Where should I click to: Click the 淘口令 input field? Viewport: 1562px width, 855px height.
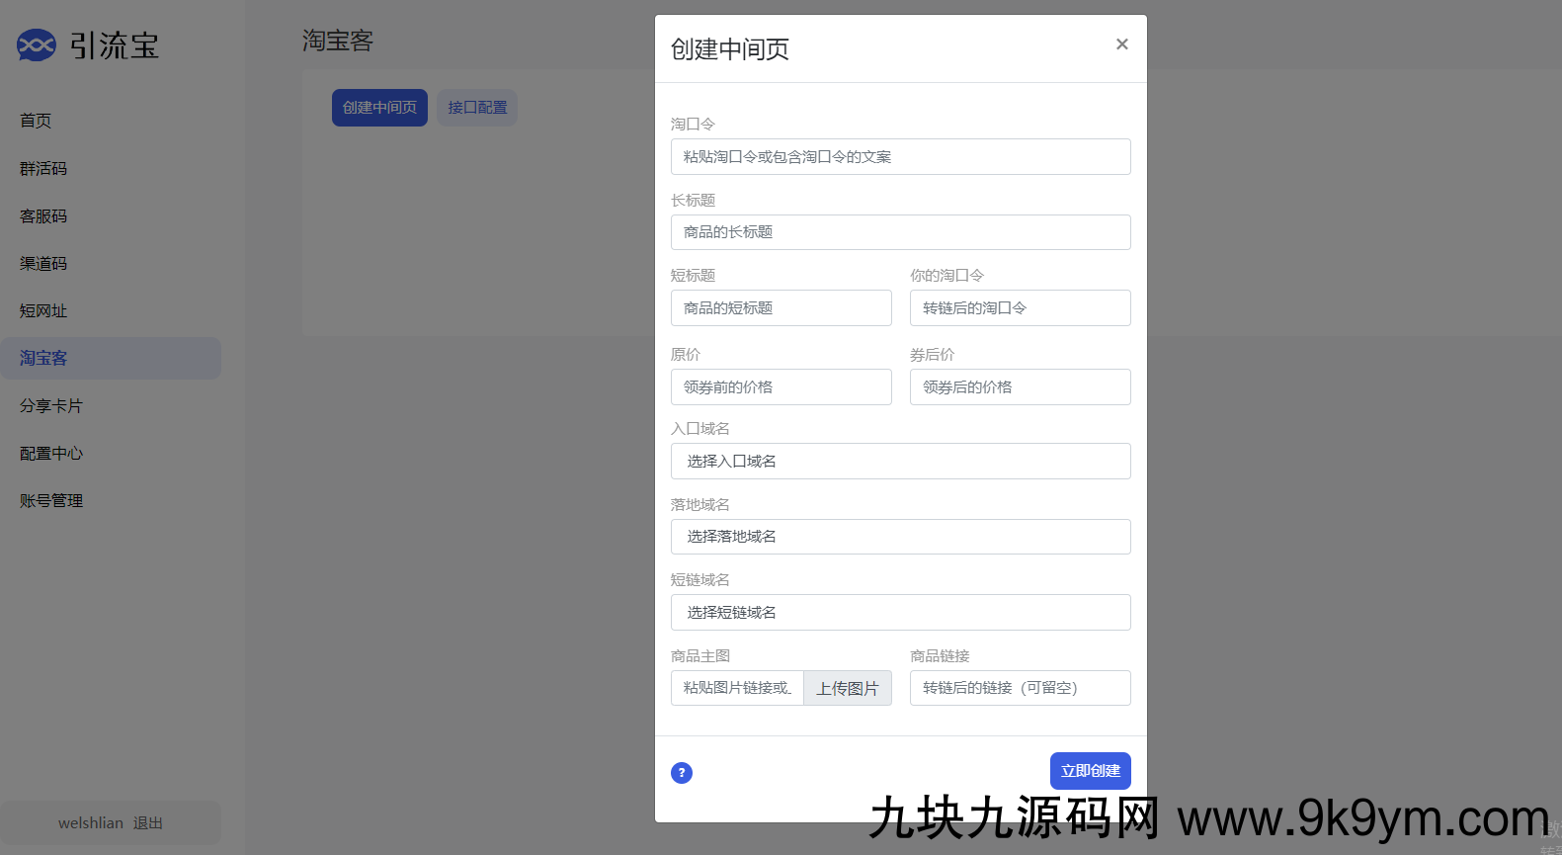[x=900, y=157]
